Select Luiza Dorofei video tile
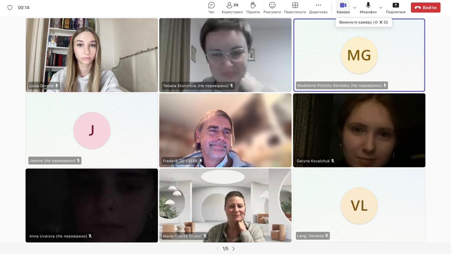451x255 pixels. pyautogui.click(x=92, y=55)
